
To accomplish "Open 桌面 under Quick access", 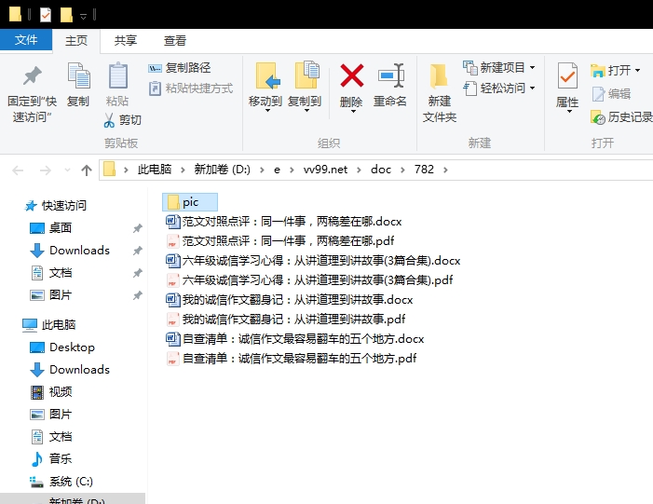I will pyautogui.click(x=51, y=228).
